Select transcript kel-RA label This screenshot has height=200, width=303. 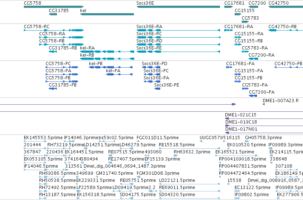pyautogui.click(x=87, y=48)
